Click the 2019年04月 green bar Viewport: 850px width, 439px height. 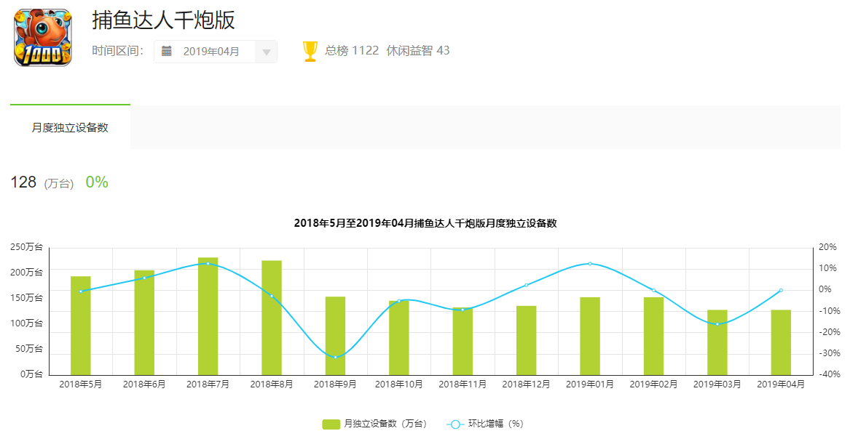tap(781, 342)
